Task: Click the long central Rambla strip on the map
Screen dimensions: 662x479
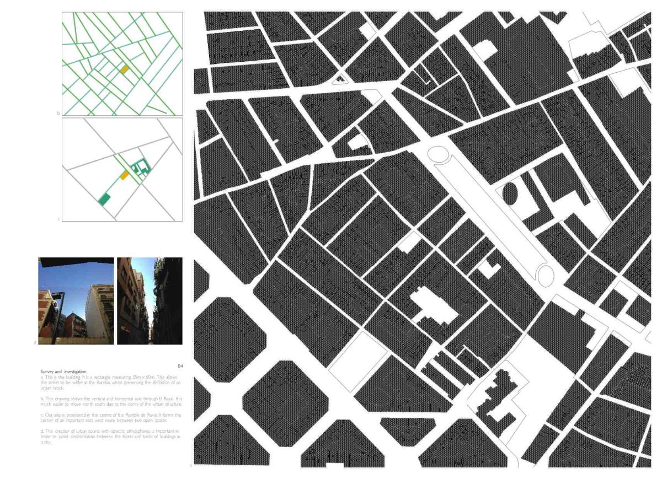Action: click(491, 215)
